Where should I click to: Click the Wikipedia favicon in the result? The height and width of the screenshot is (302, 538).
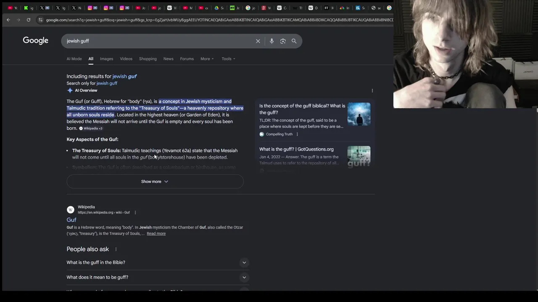click(71, 210)
